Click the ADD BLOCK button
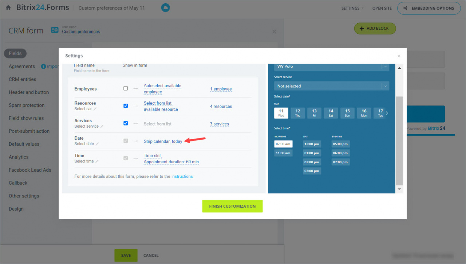The image size is (466, 264). tap(375, 28)
